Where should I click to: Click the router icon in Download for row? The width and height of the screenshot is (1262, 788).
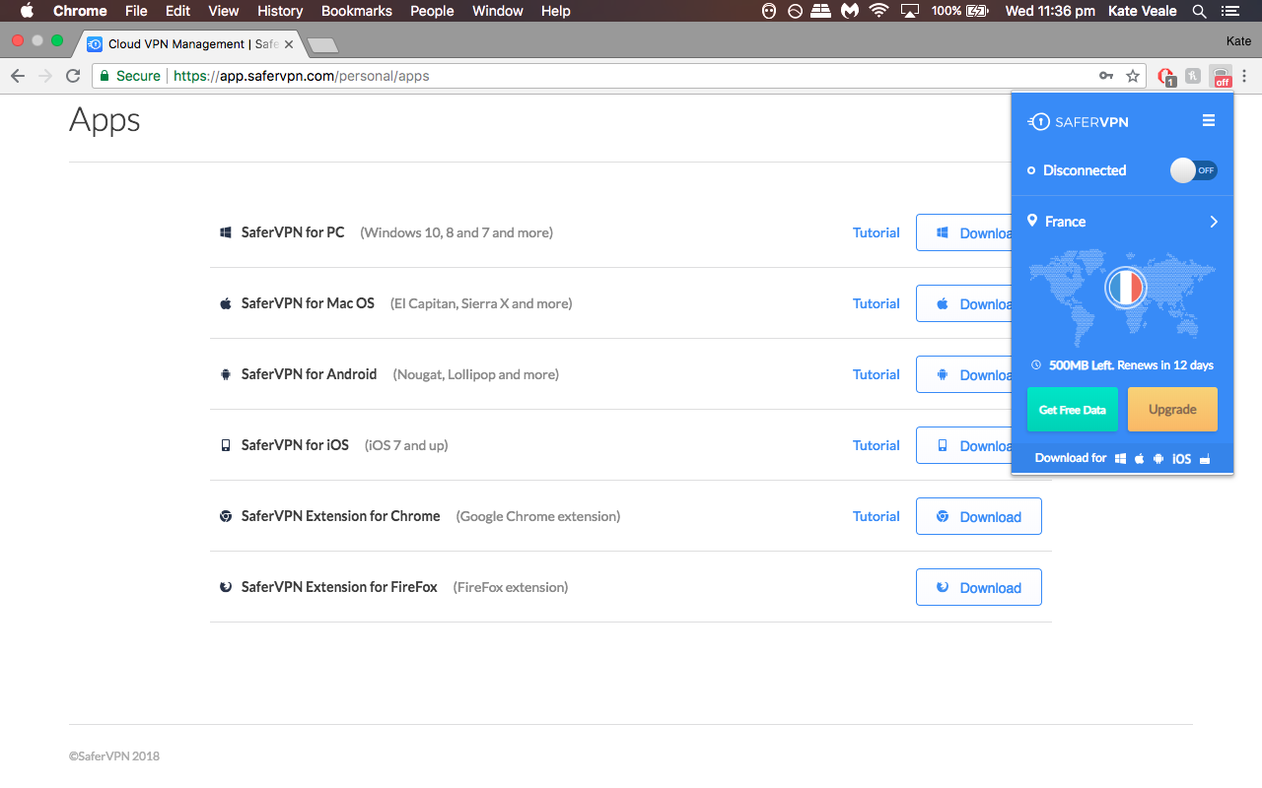1205,459
